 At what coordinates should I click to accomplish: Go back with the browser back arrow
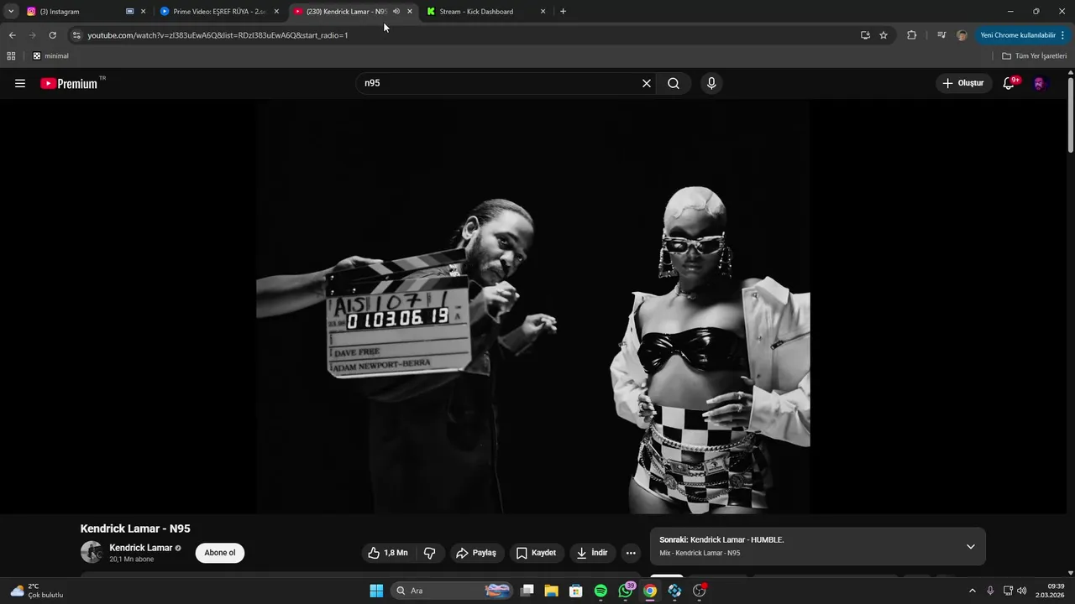[x=12, y=35]
